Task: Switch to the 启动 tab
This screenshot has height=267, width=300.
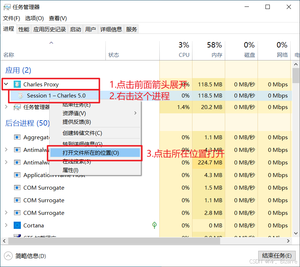Action: [x=76, y=29]
